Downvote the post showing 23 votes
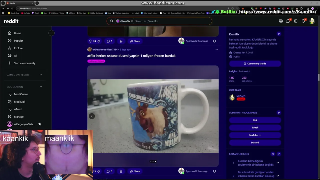The width and height of the screenshot is (320, 180). point(99,171)
